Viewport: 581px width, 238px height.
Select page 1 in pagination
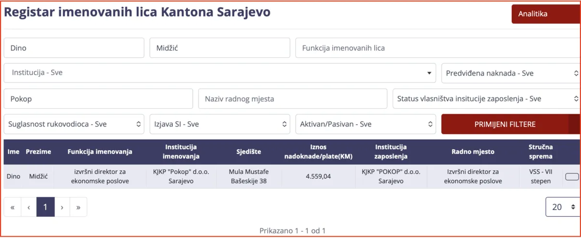click(x=46, y=207)
